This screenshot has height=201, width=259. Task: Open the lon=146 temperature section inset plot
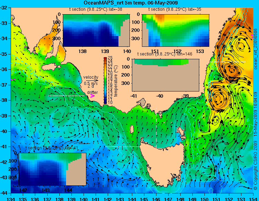click(x=165, y=75)
